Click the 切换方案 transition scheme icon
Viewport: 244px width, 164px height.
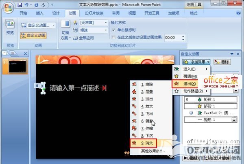[65, 27]
